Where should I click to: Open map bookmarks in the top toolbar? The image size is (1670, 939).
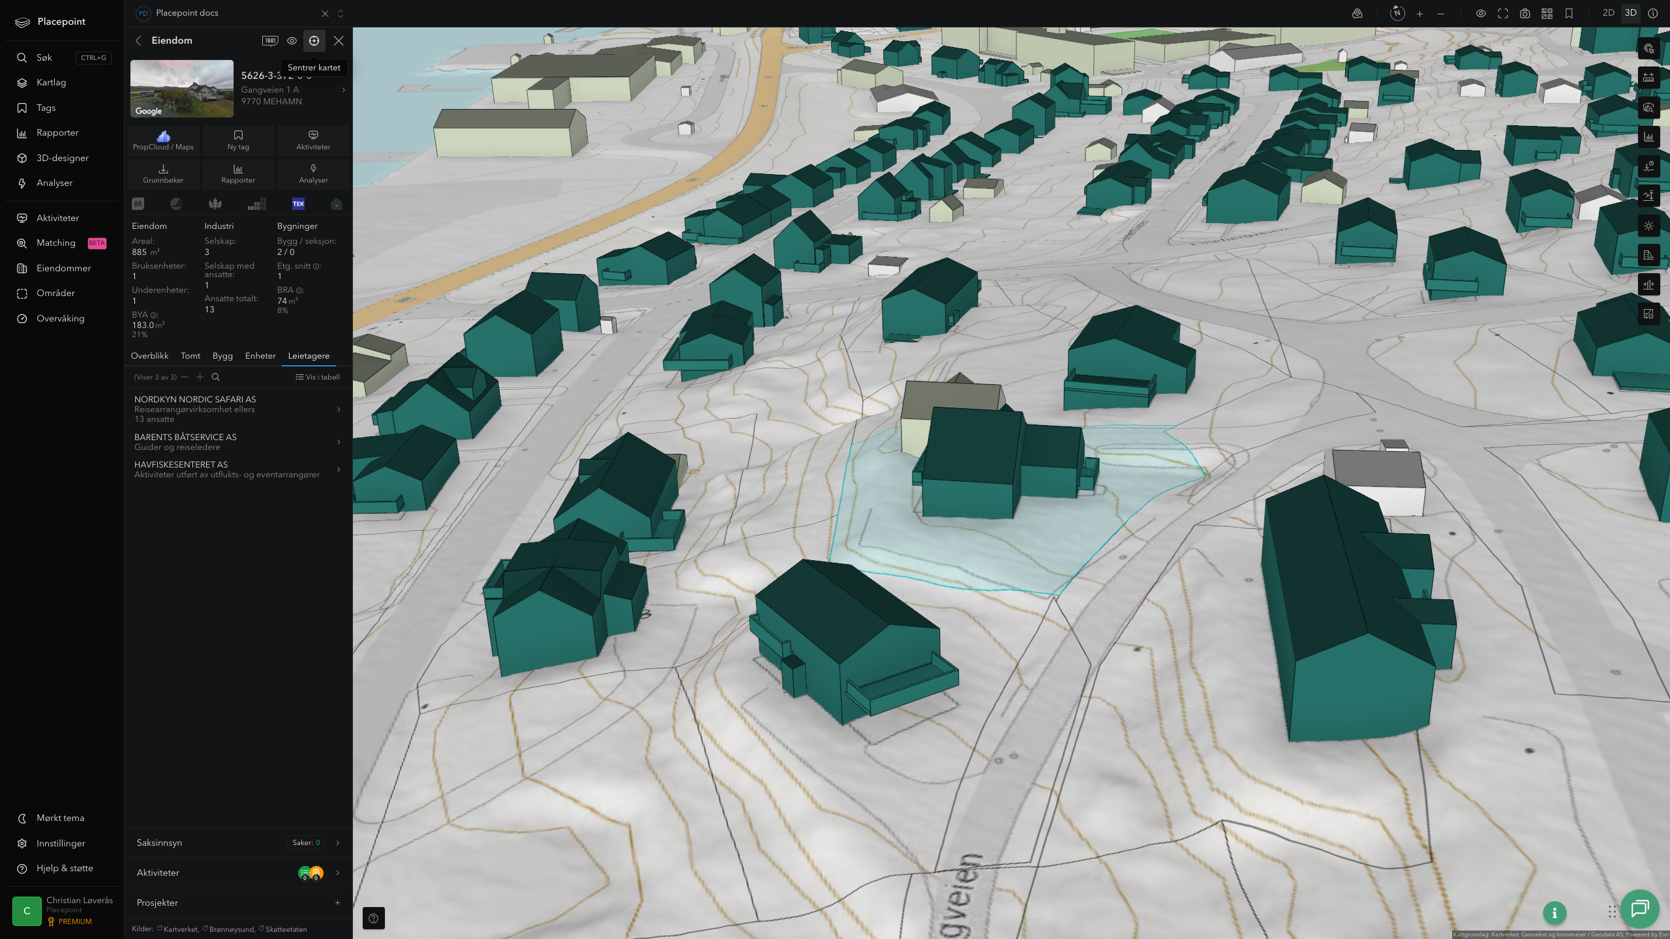[x=1569, y=14]
